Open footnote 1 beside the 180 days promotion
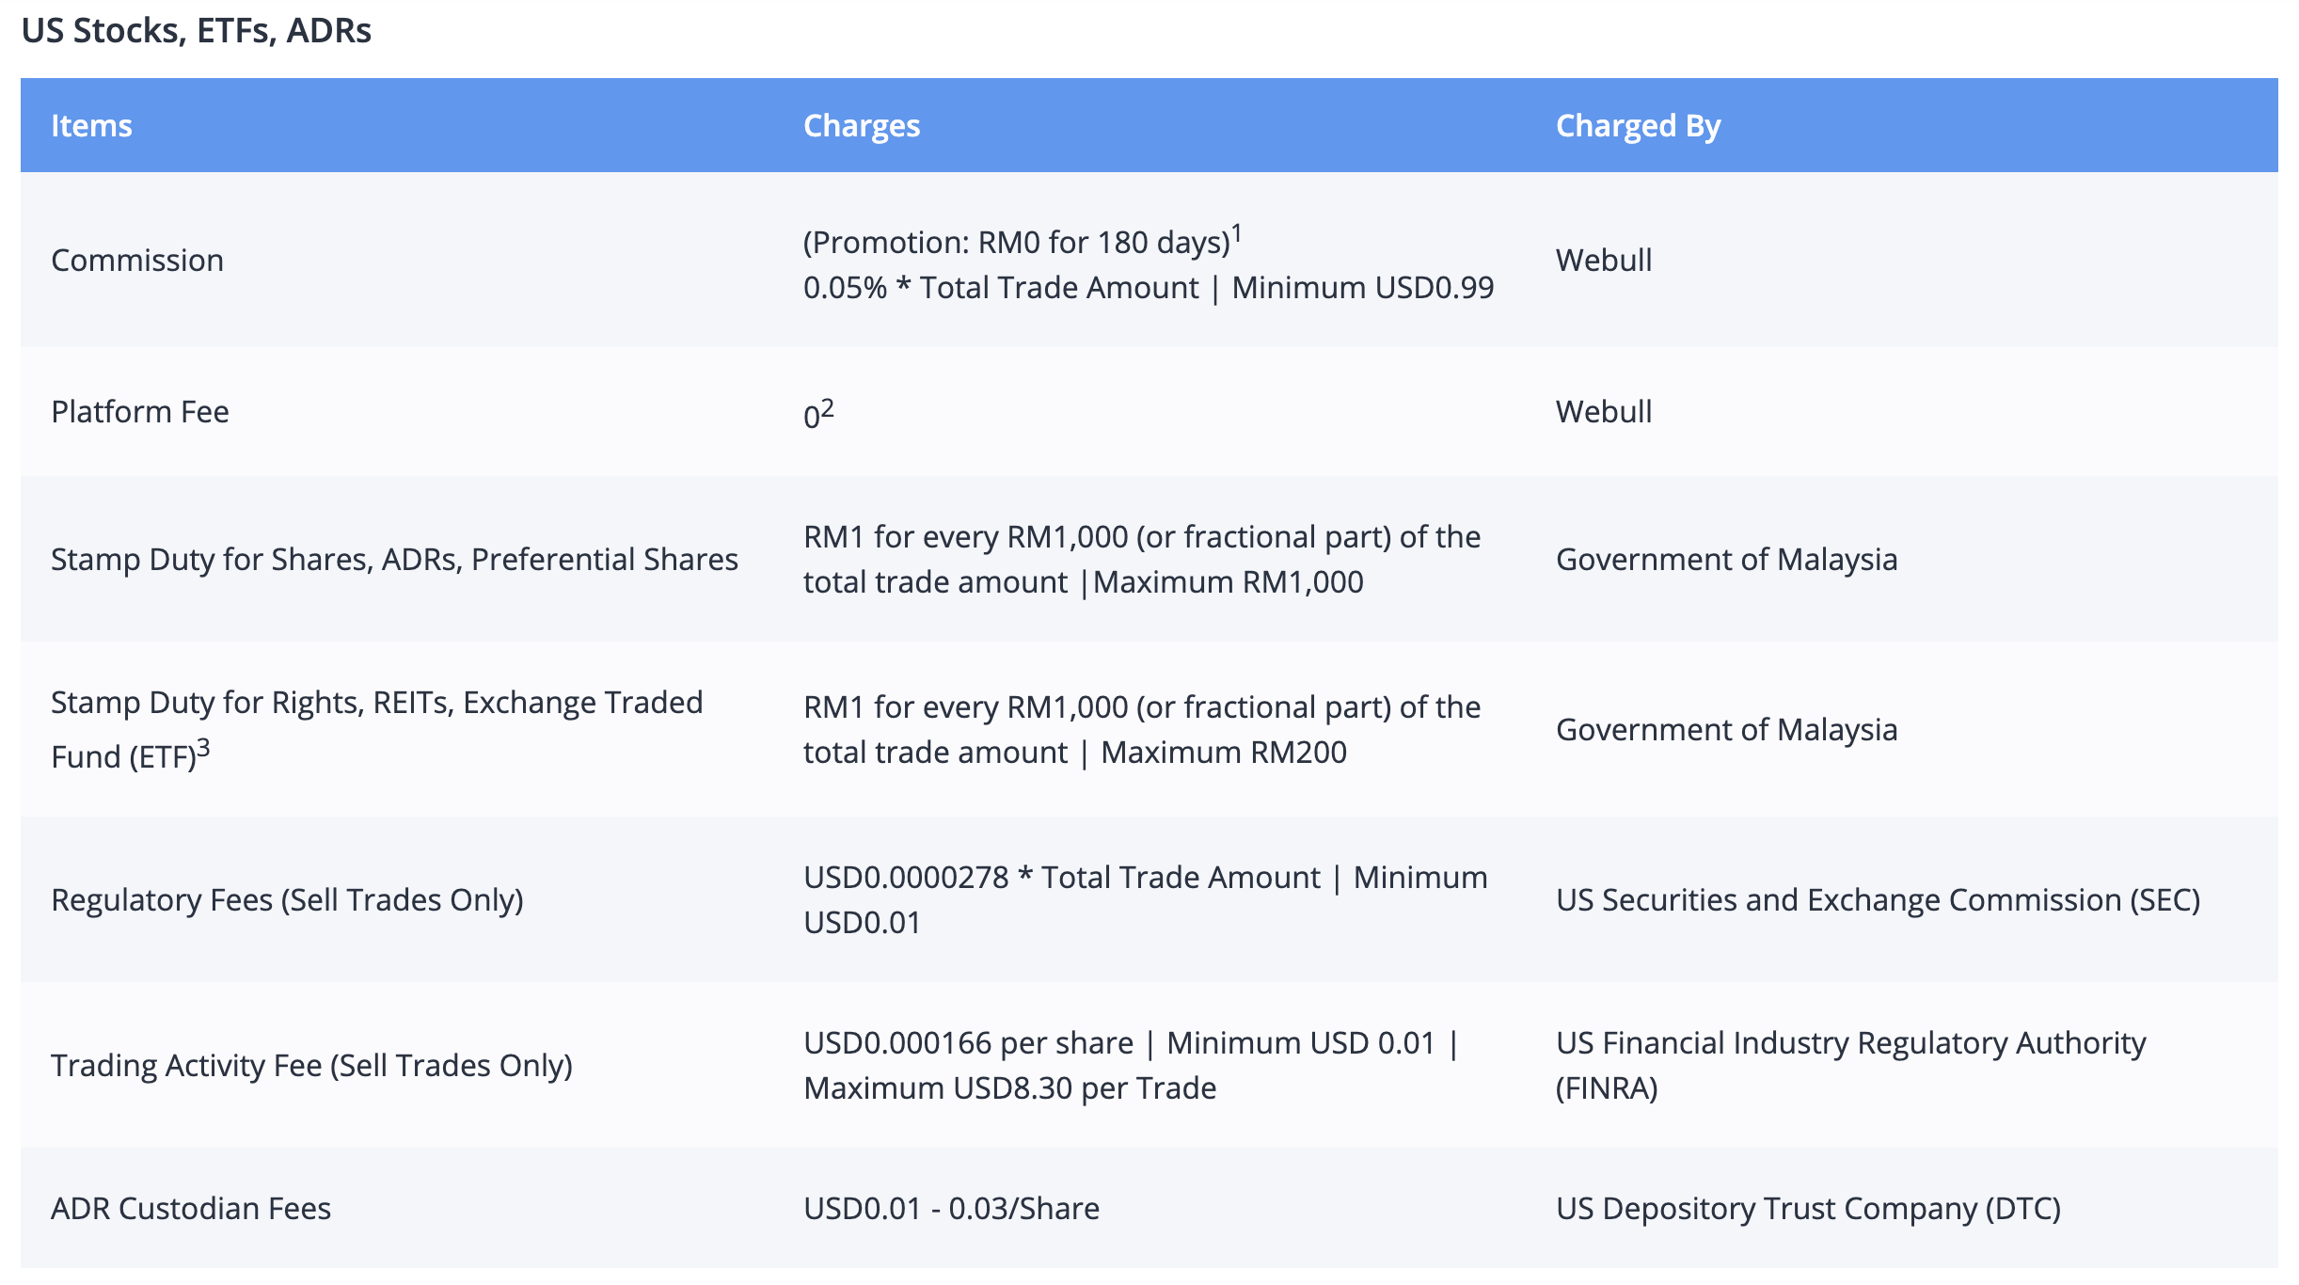Screen dimensions: 2299x1285 pos(1237,232)
